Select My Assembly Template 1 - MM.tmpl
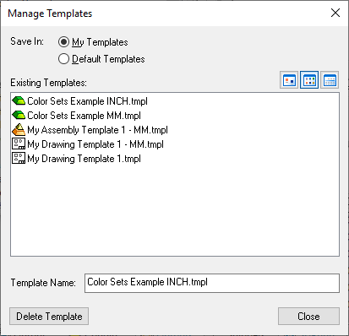 point(97,130)
